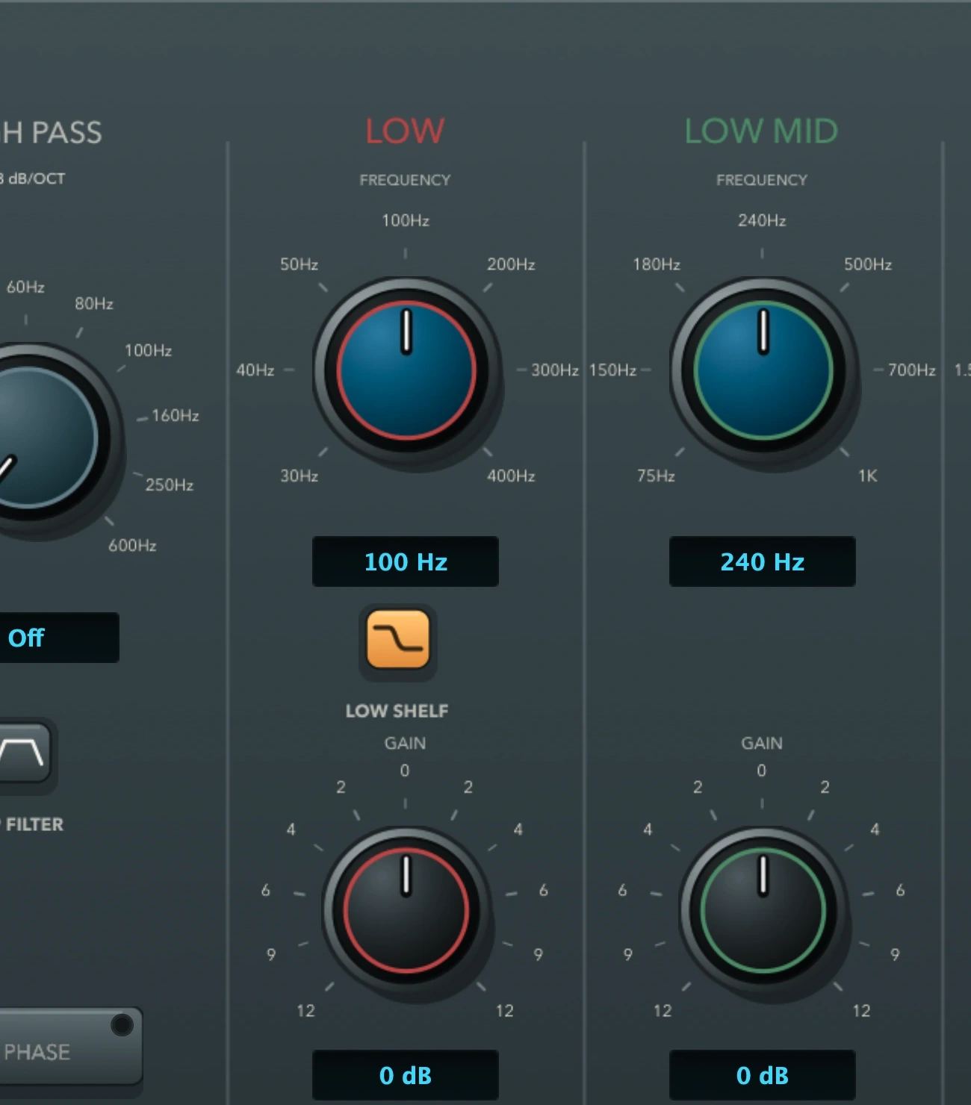Click the 160Hz mark on High Pass knob
Screen dimensions: 971x1105
point(176,415)
